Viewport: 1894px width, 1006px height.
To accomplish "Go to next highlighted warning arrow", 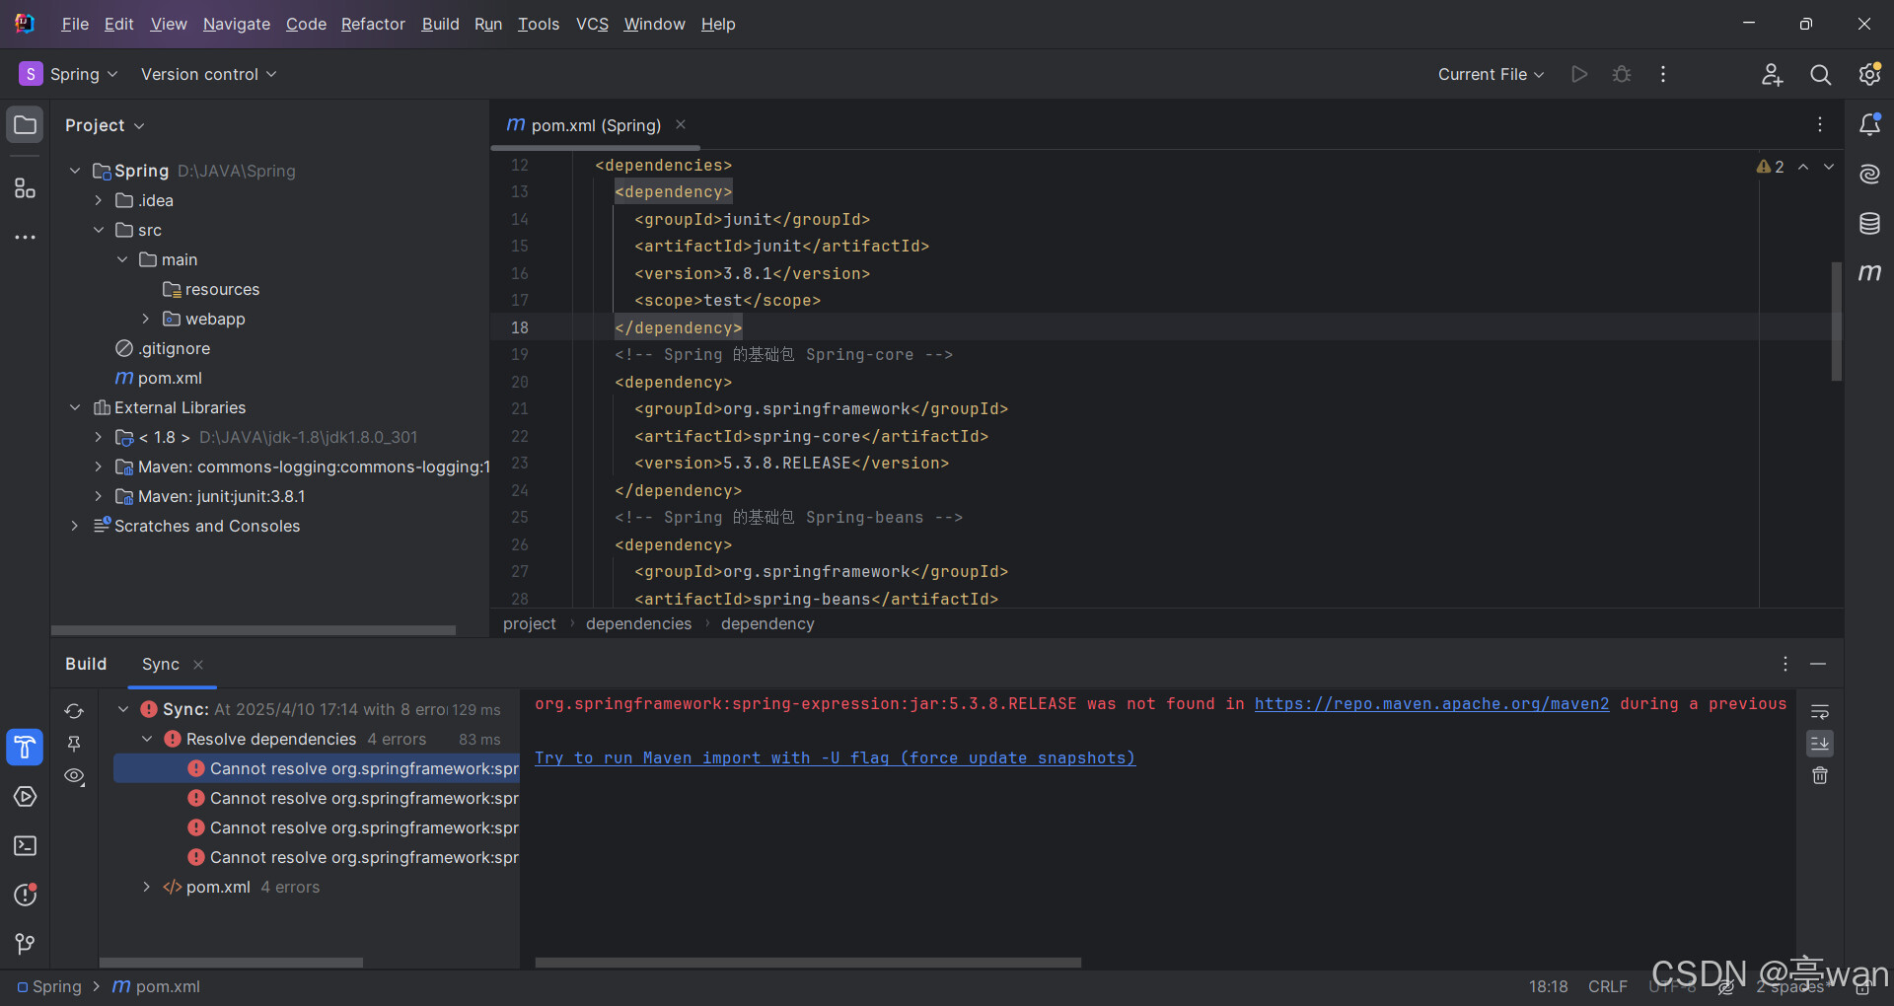I will 1829,167.
